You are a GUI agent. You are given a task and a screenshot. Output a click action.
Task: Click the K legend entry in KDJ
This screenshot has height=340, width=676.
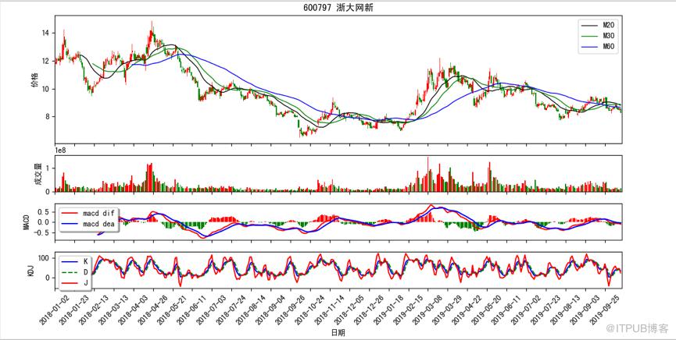click(x=77, y=261)
